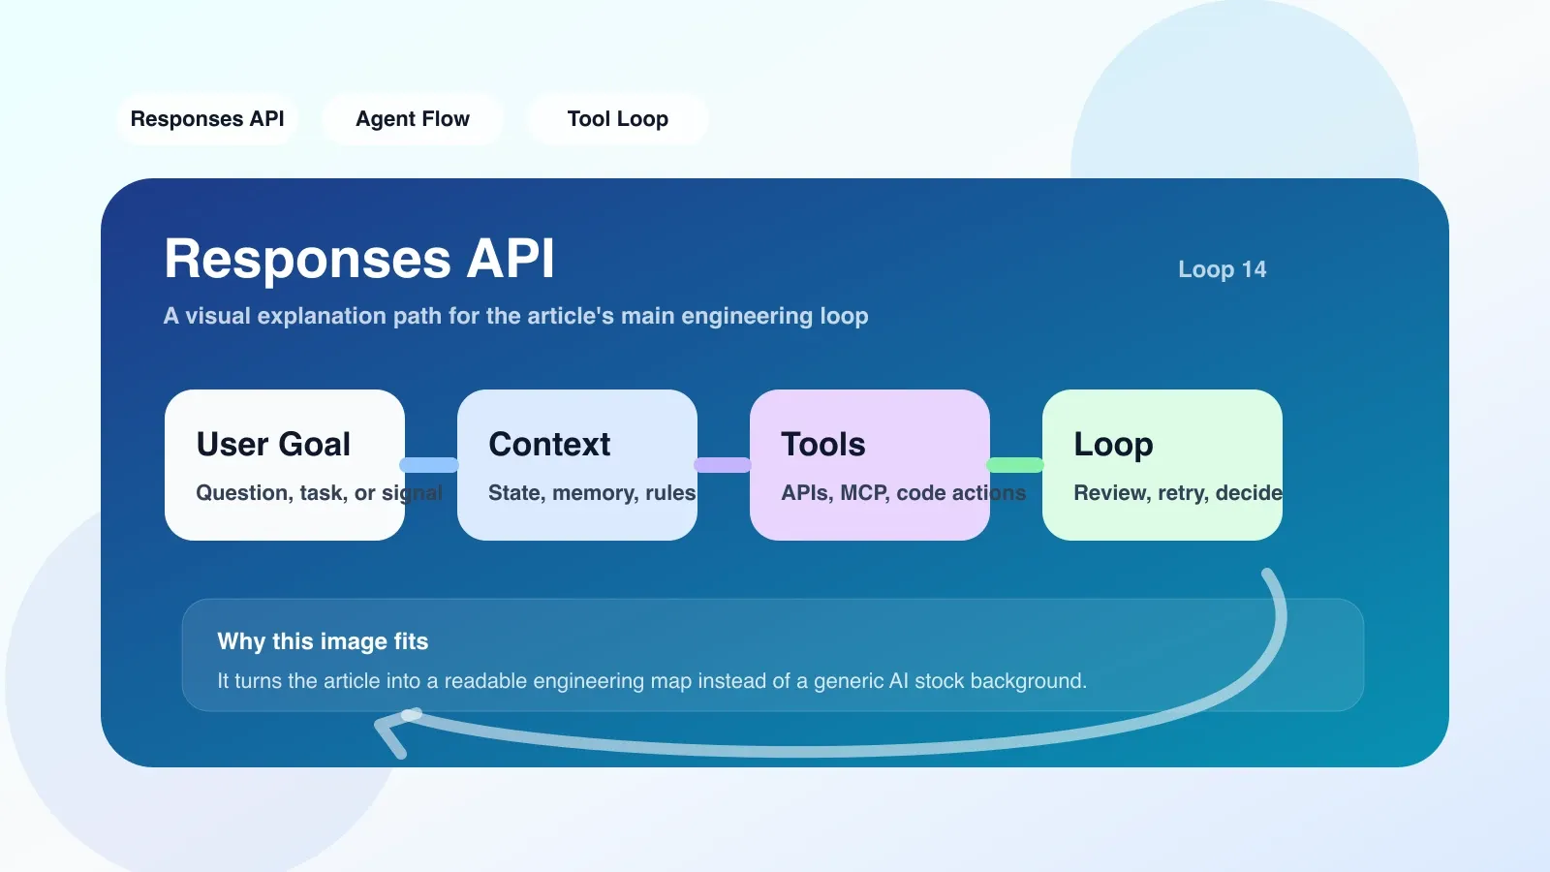The width and height of the screenshot is (1550, 872).
Task: Click 'State, memory, rules' description text
Action: pyautogui.click(x=592, y=493)
